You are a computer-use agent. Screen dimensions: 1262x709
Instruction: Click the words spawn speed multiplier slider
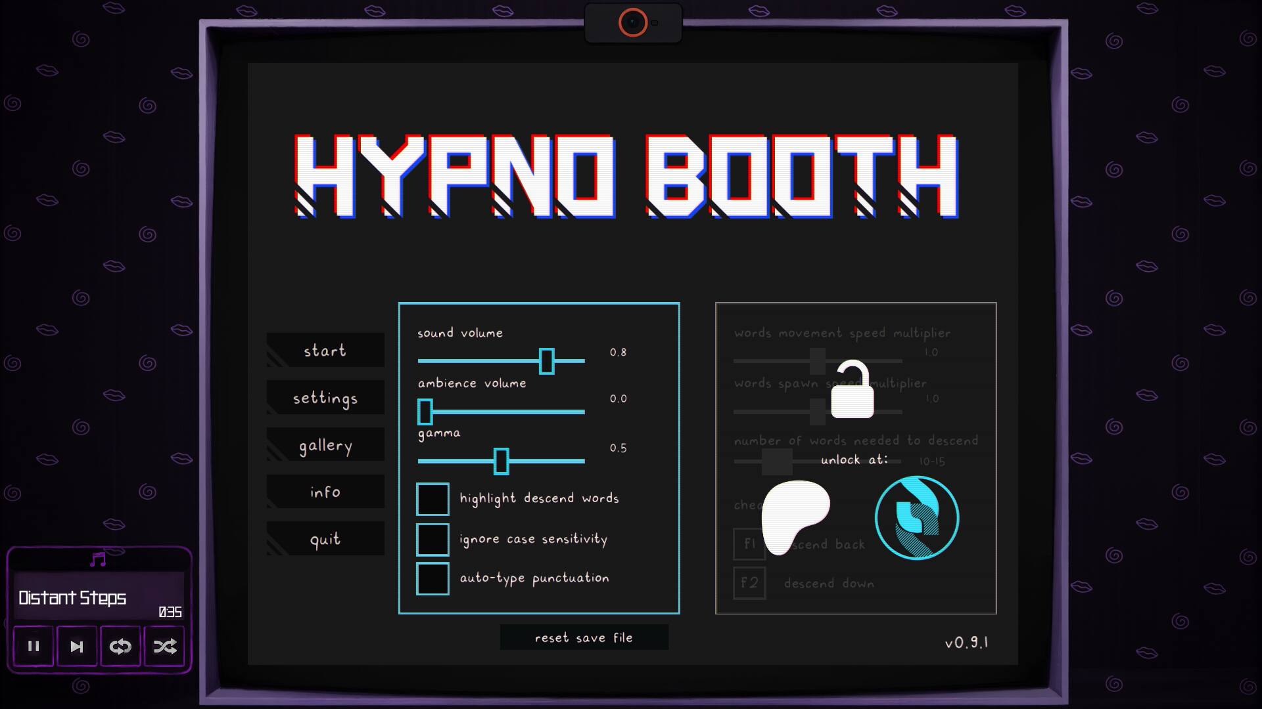(x=818, y=412)
